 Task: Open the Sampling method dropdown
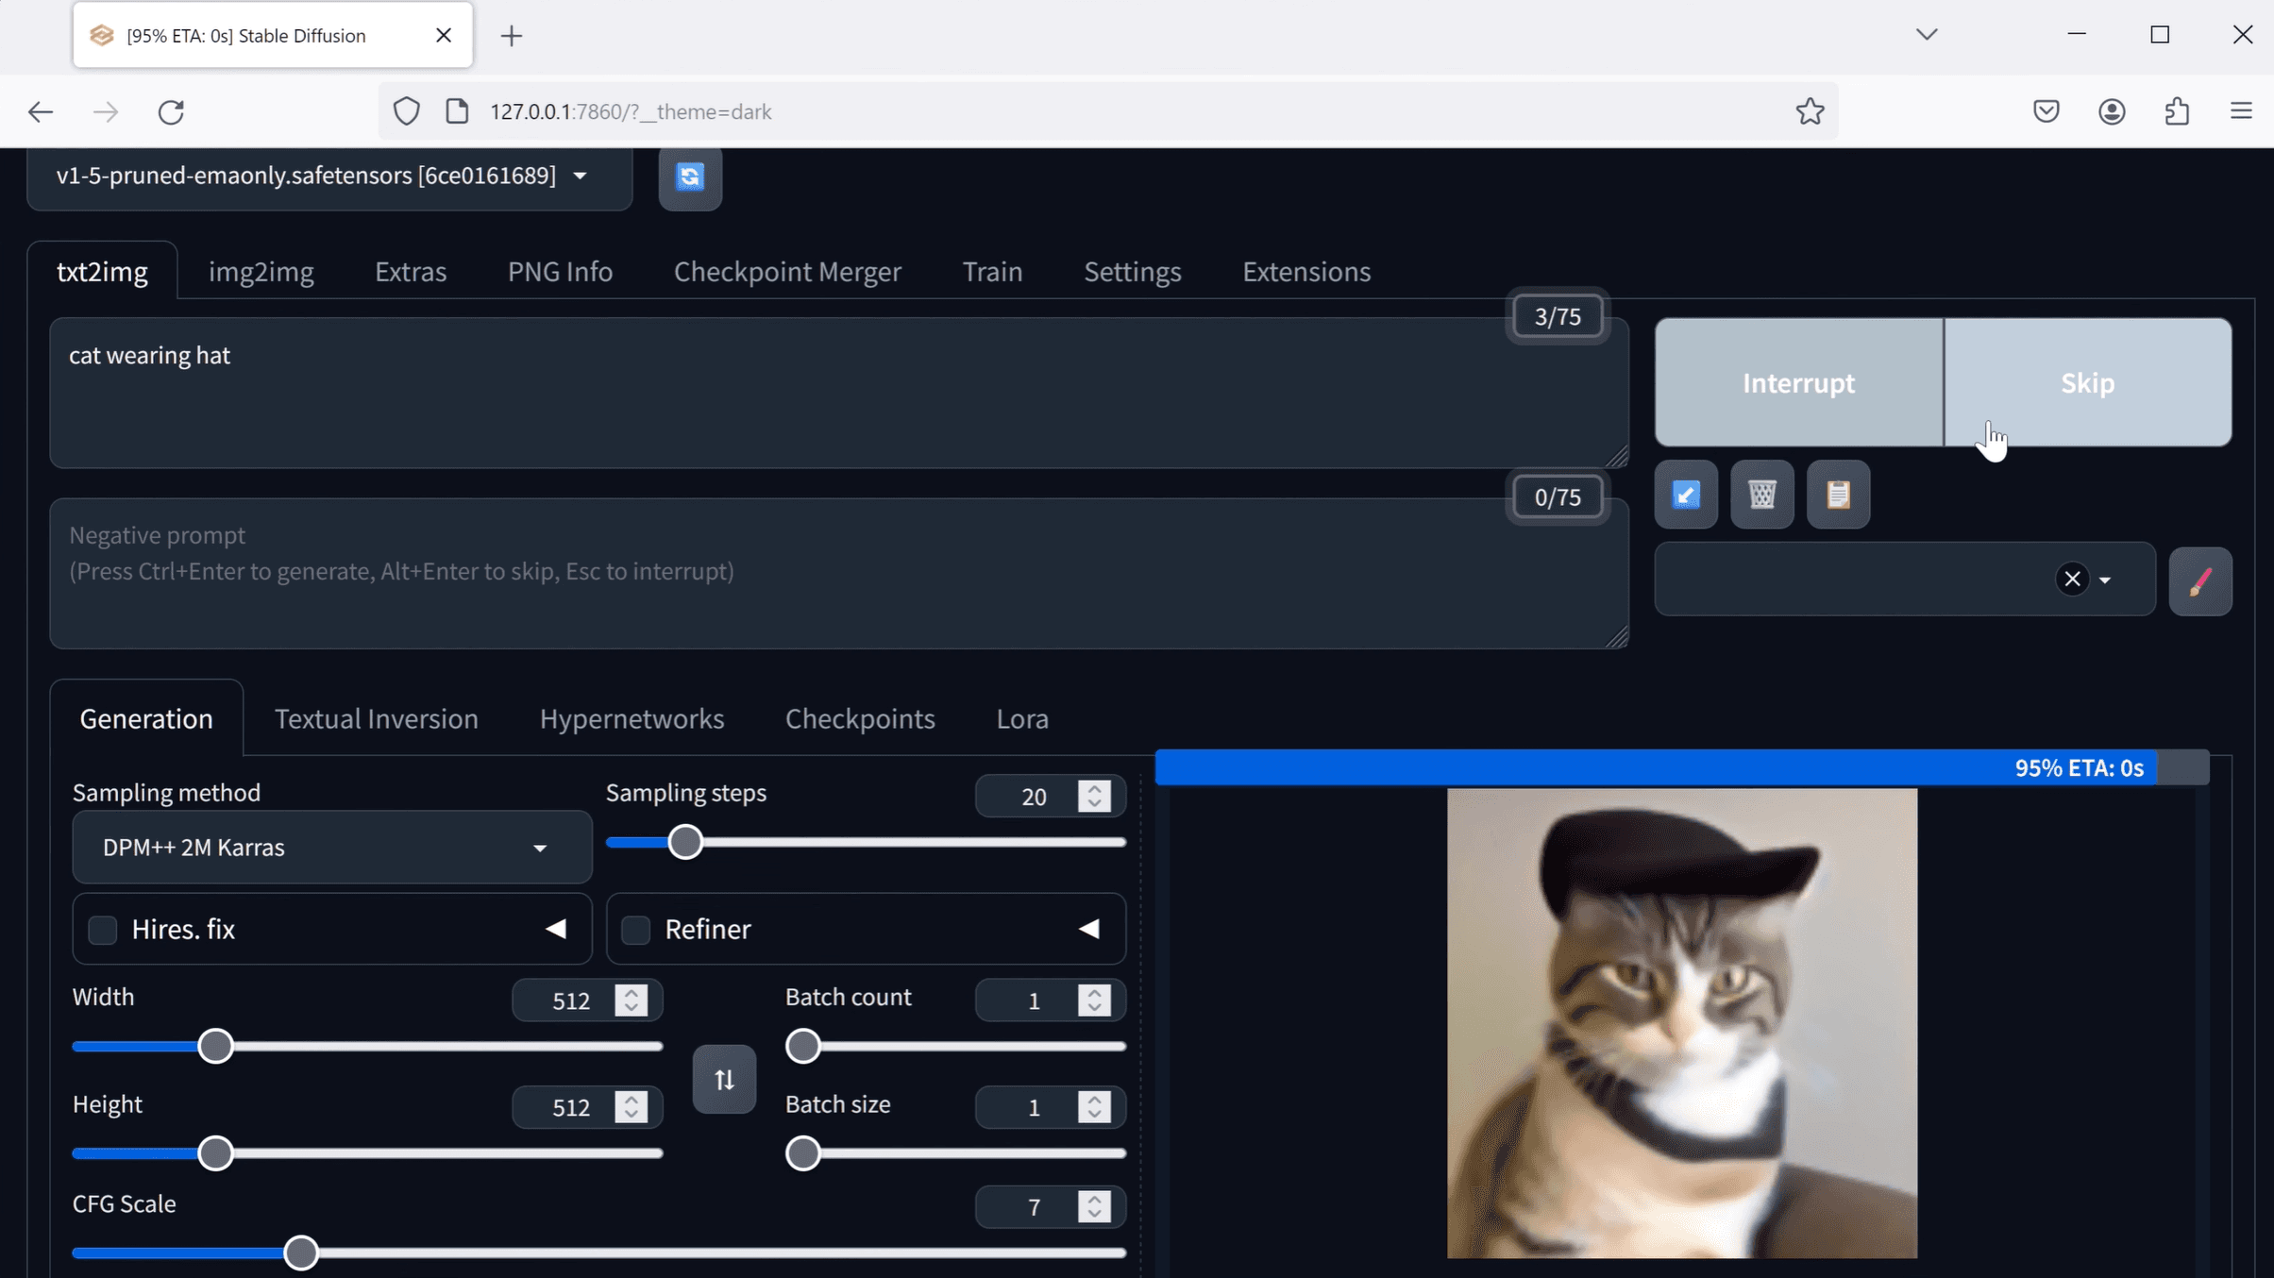pos(331,848)
